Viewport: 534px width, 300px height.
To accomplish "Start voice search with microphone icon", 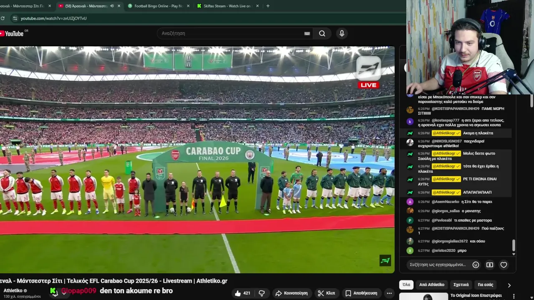I will click(x=342, y=33).
